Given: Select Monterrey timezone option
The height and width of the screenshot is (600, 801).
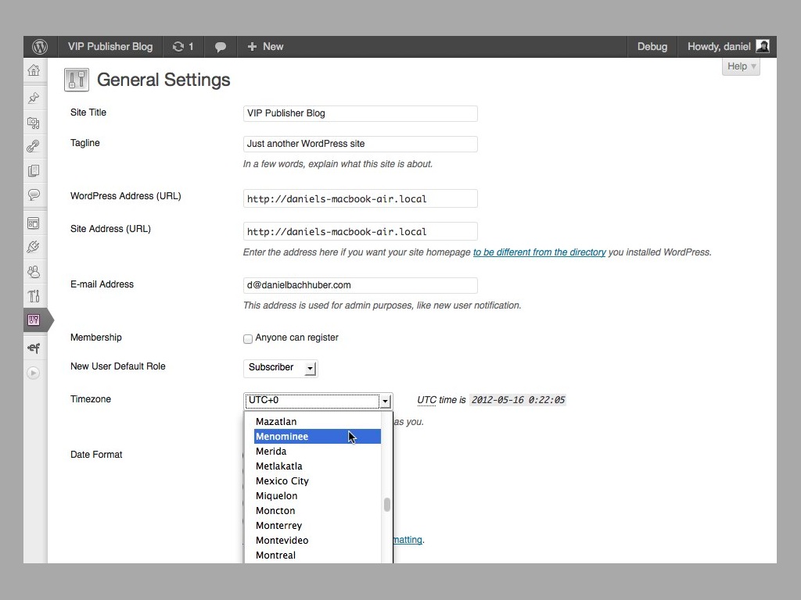Looking at the screenshot, I should [318, 525].
